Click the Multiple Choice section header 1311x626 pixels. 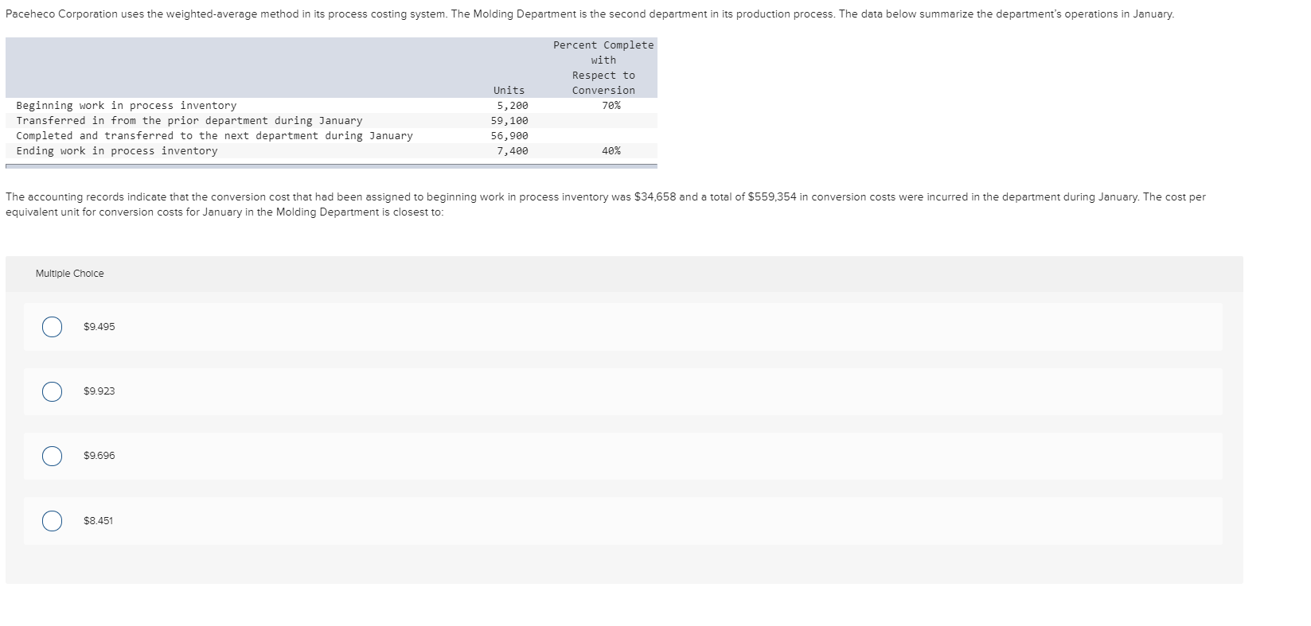click(x=69, y=273)
